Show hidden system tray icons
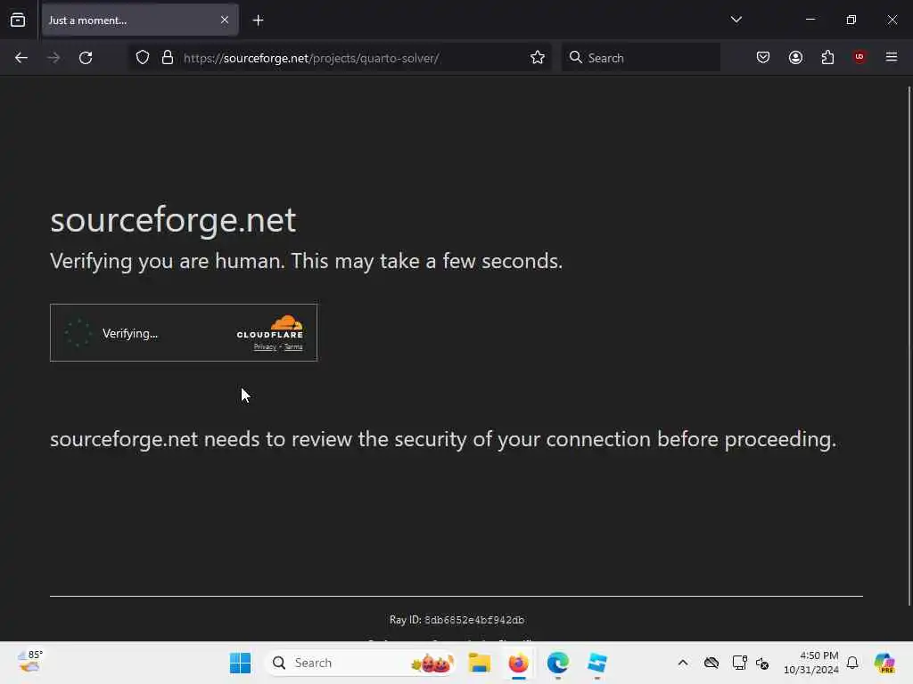The width and height of the screenshot is (913, 684). pos(683,663)
